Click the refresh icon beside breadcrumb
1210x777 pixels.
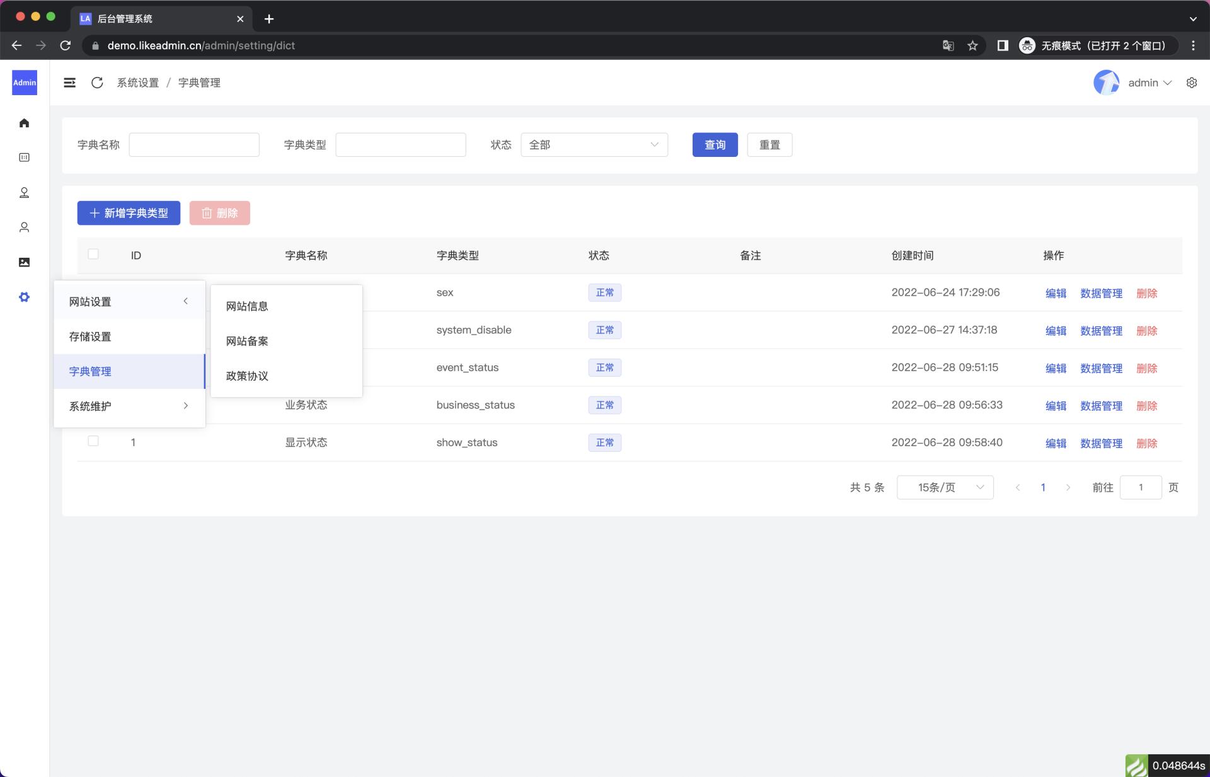pos(97,83)
